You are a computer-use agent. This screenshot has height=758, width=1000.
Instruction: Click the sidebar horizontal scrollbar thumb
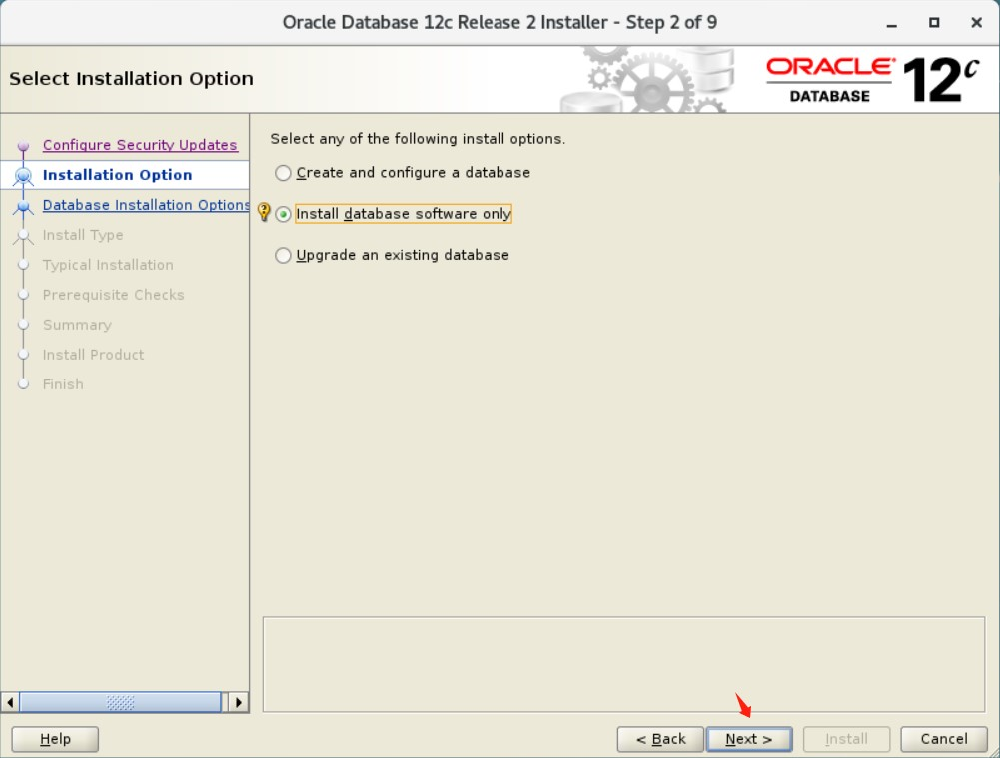point(120,702)
